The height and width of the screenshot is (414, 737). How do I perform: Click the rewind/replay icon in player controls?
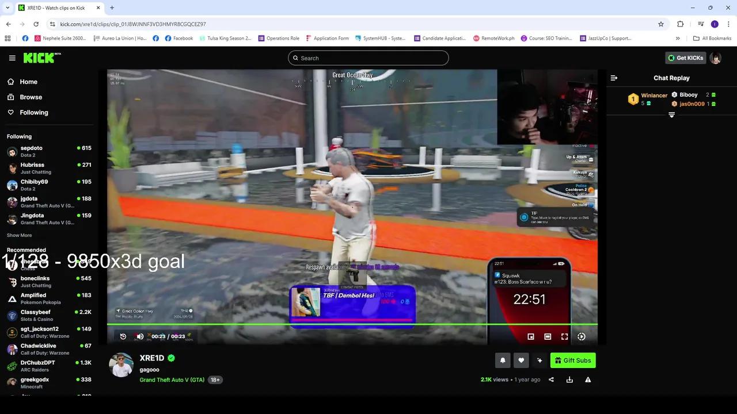point(123,336)
